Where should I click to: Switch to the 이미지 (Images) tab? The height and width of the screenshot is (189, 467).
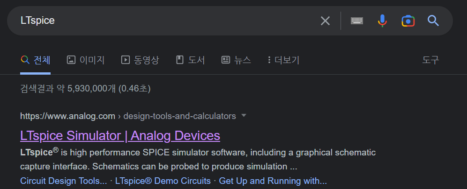pos(86,60)
